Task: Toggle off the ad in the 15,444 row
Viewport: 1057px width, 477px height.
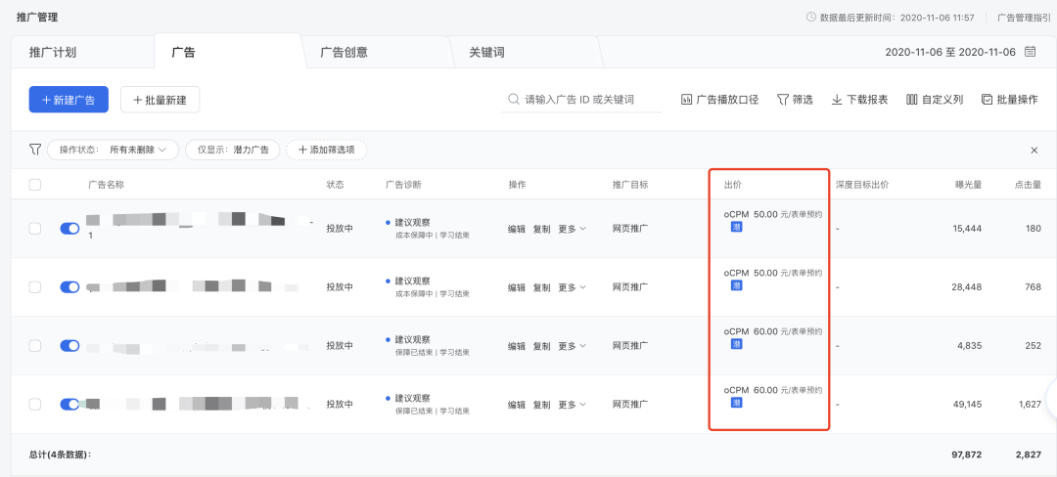Action: [x=70, y=229]
